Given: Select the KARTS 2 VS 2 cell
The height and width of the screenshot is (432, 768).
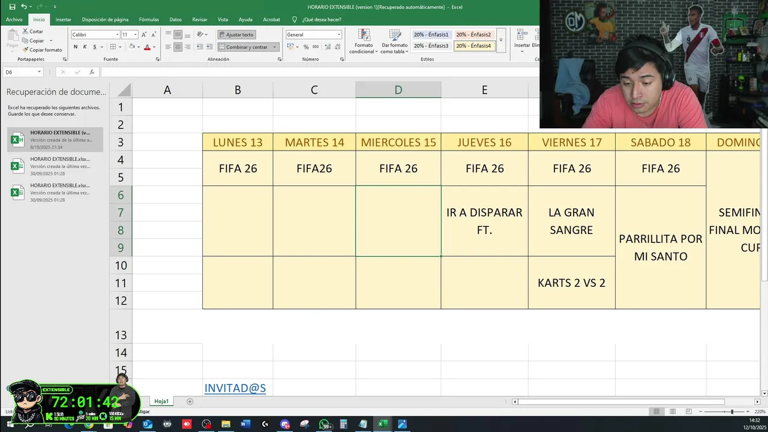Looking at the screenshot, I should 571,283.
